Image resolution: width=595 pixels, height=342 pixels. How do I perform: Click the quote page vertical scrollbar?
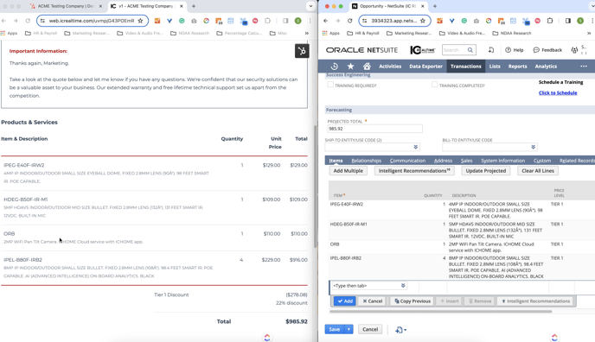pos(315,186)
